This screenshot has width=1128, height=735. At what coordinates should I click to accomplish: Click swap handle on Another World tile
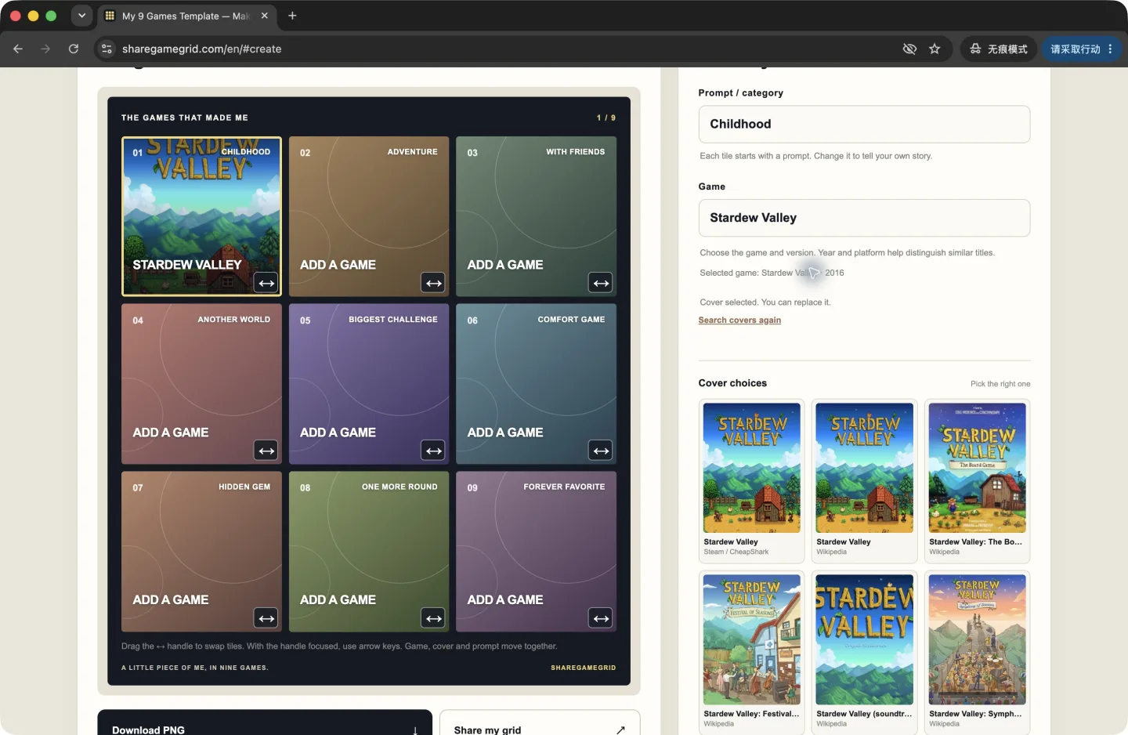point(266,451)
